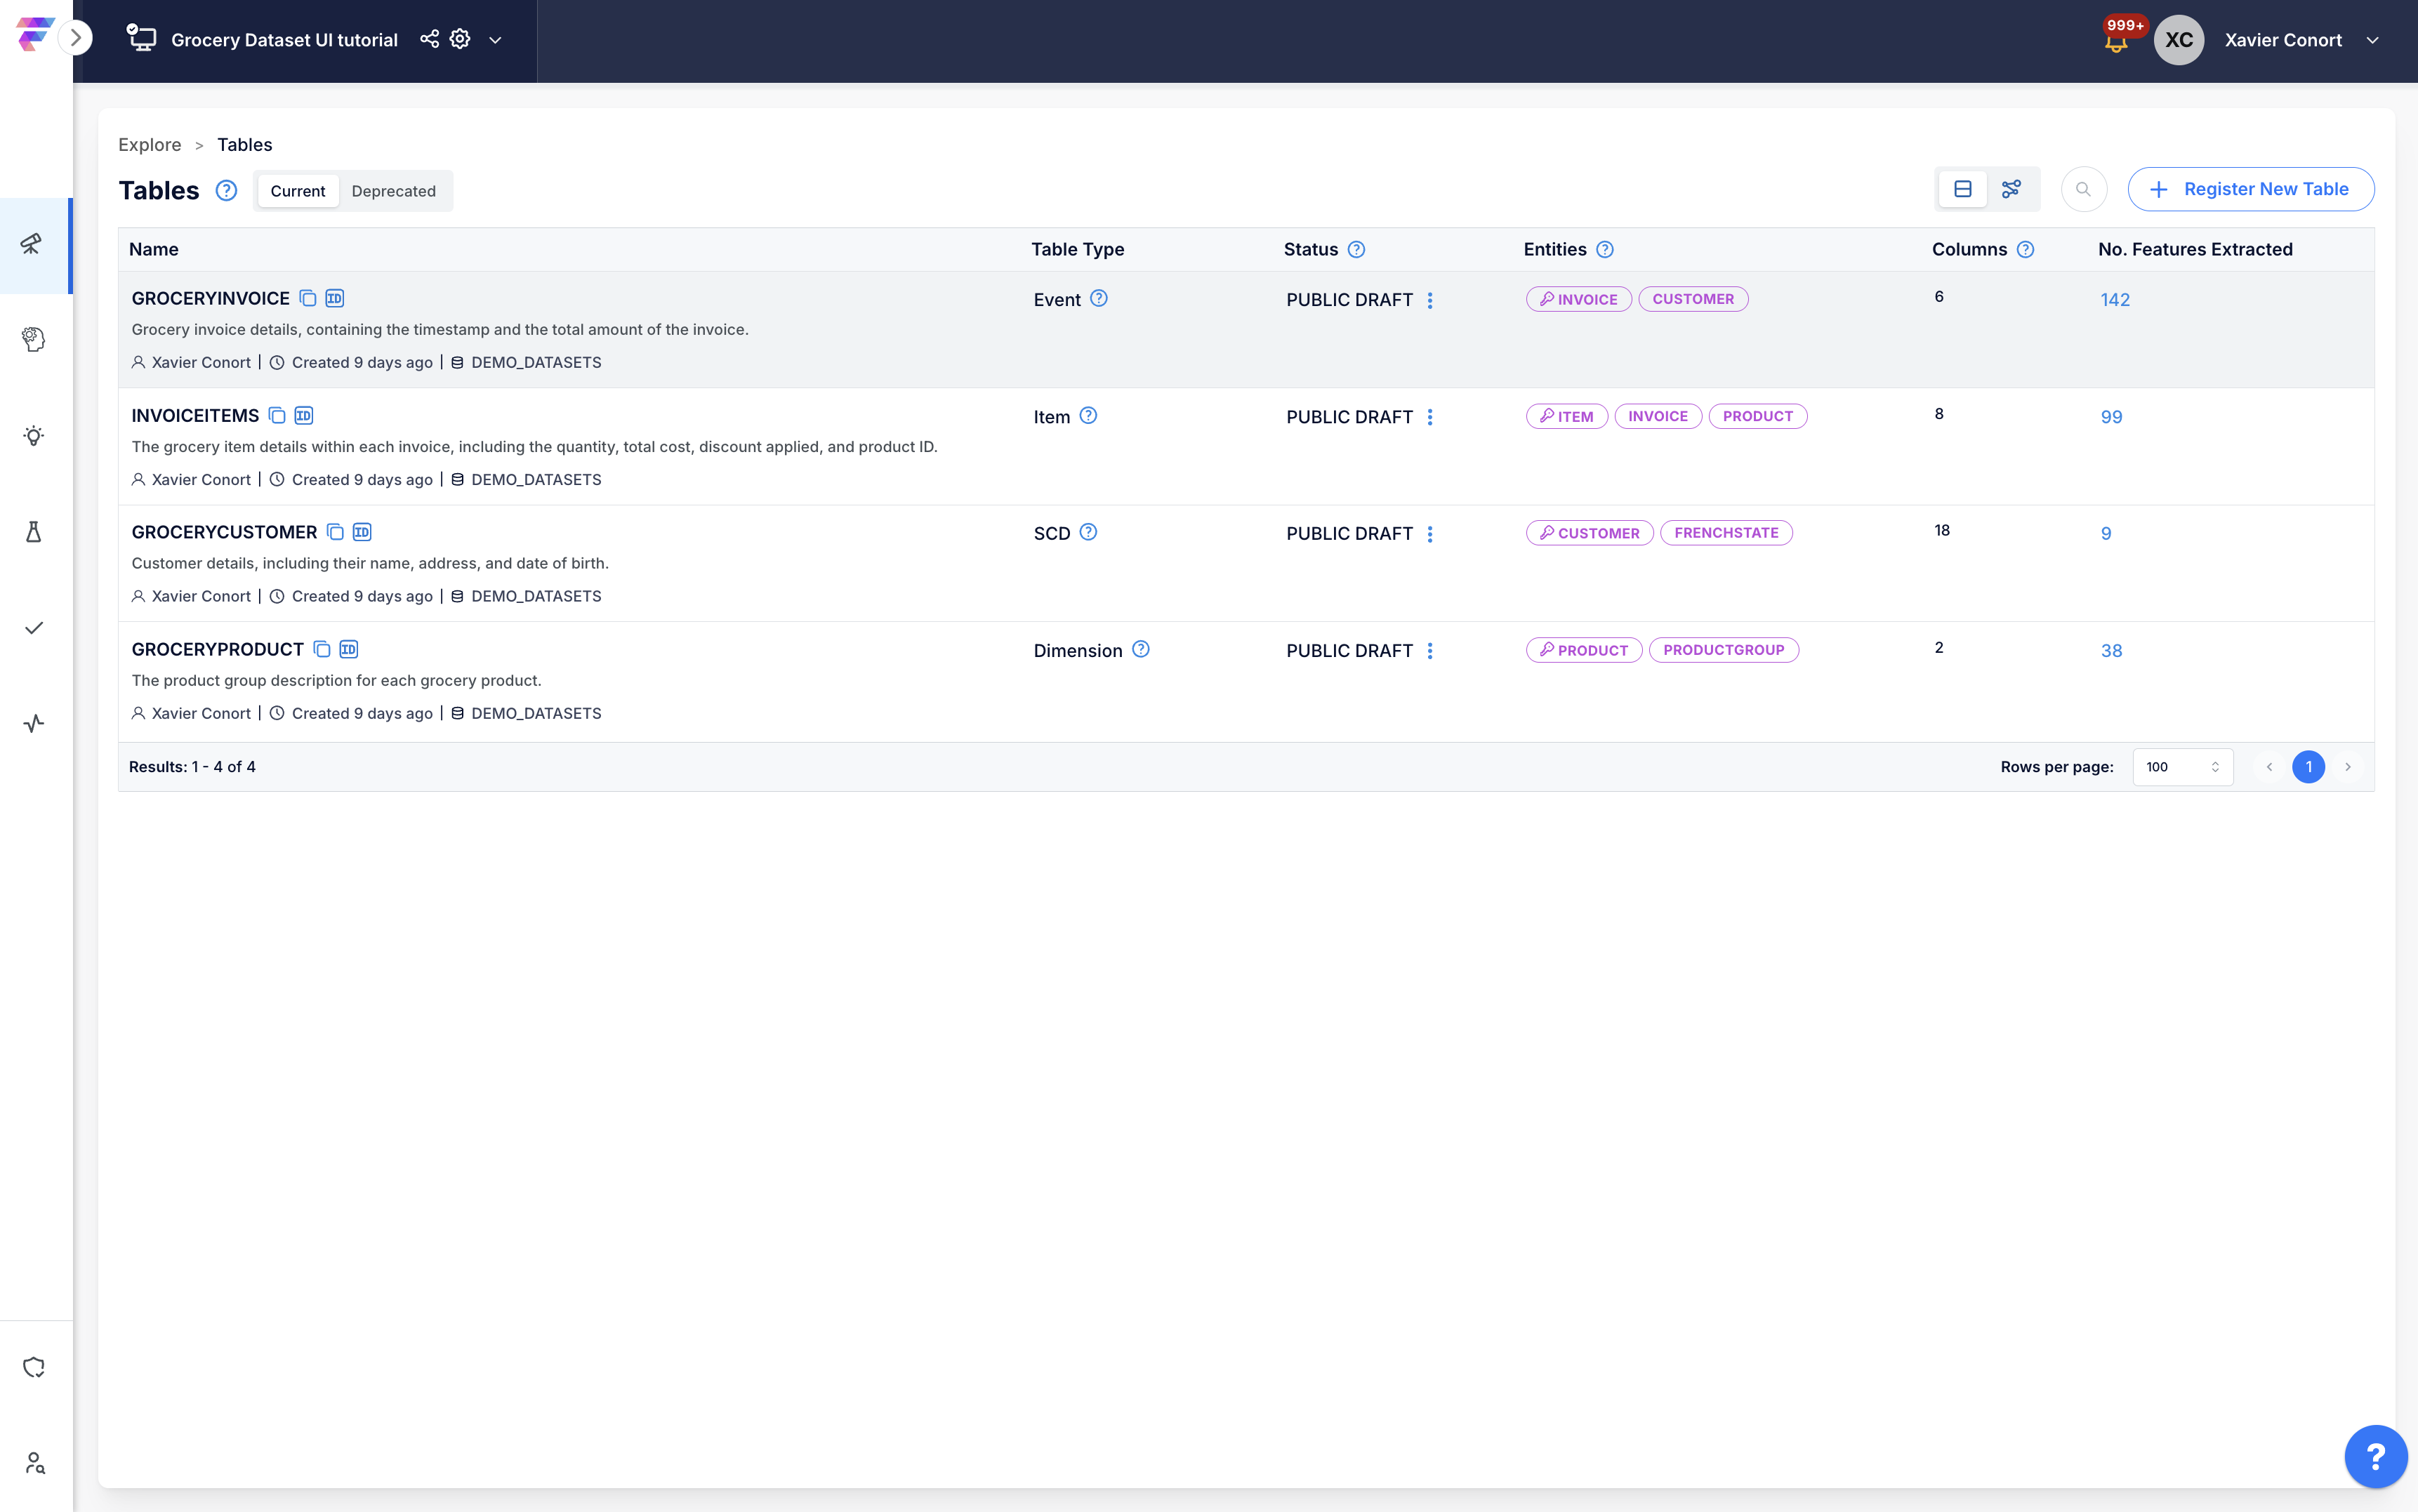The height and width of the screenshot is (1512, 2418).
Task: Open the shield sidebar icon
Action: tap(33, 1367)
